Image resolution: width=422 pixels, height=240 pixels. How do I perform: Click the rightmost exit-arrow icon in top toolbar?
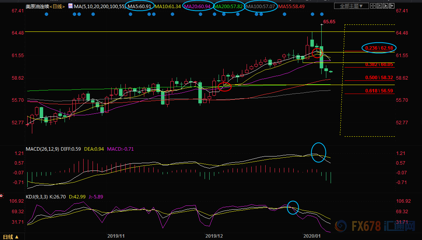point(392,6)
